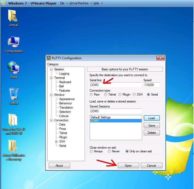Viewport: 194px width, 189px height.
Task: Select Bell category in tree
Action: point(61,86)
